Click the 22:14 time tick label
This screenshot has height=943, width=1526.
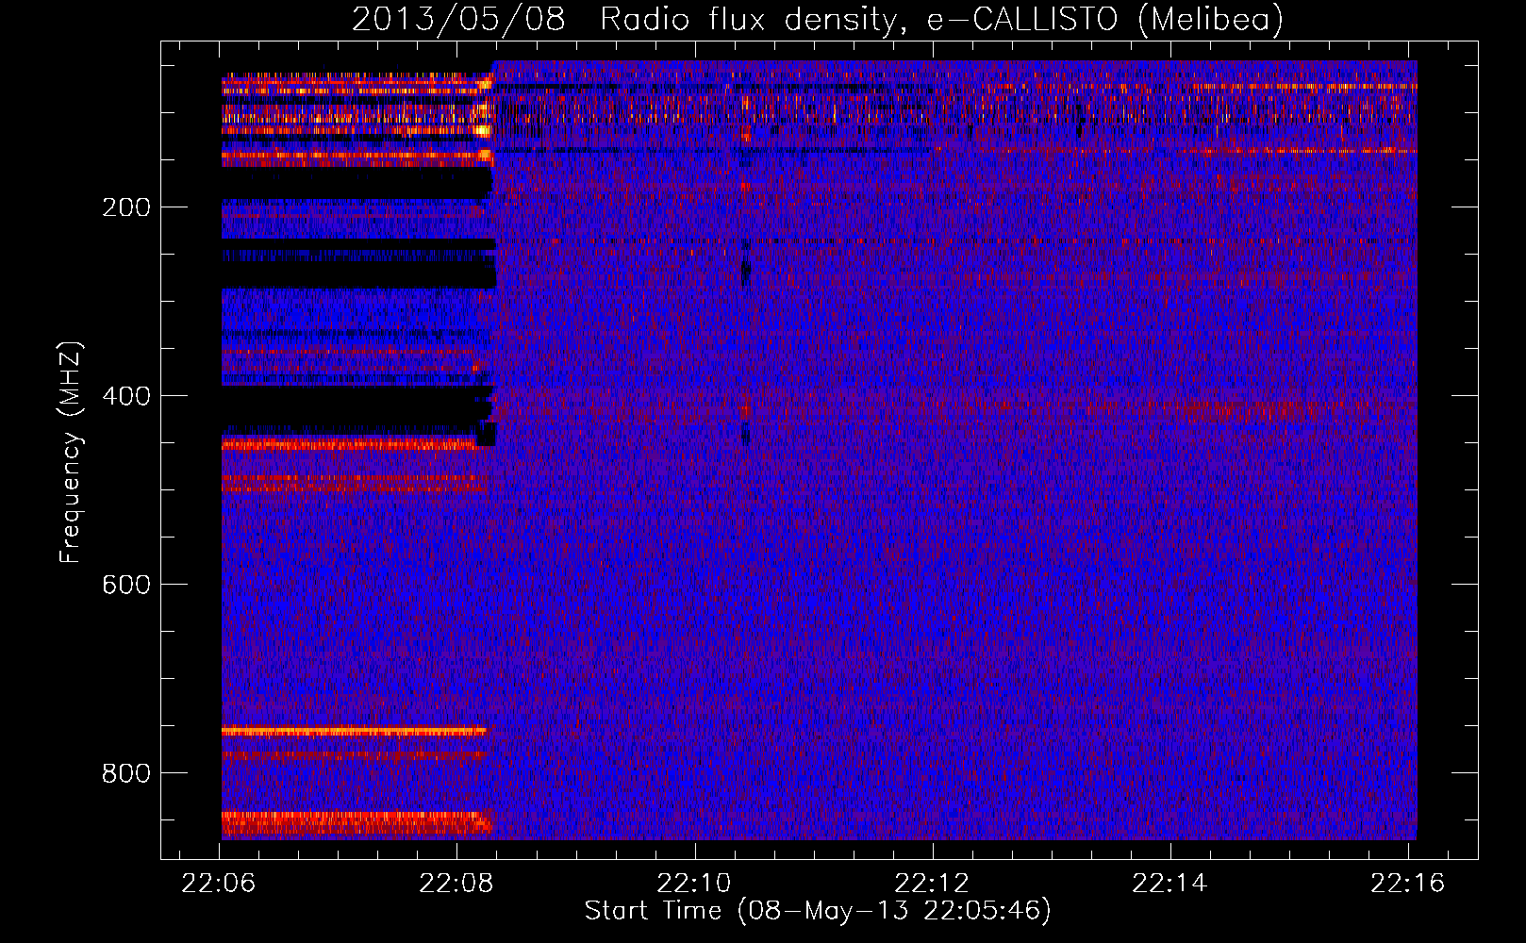[x=1170, y=884]
